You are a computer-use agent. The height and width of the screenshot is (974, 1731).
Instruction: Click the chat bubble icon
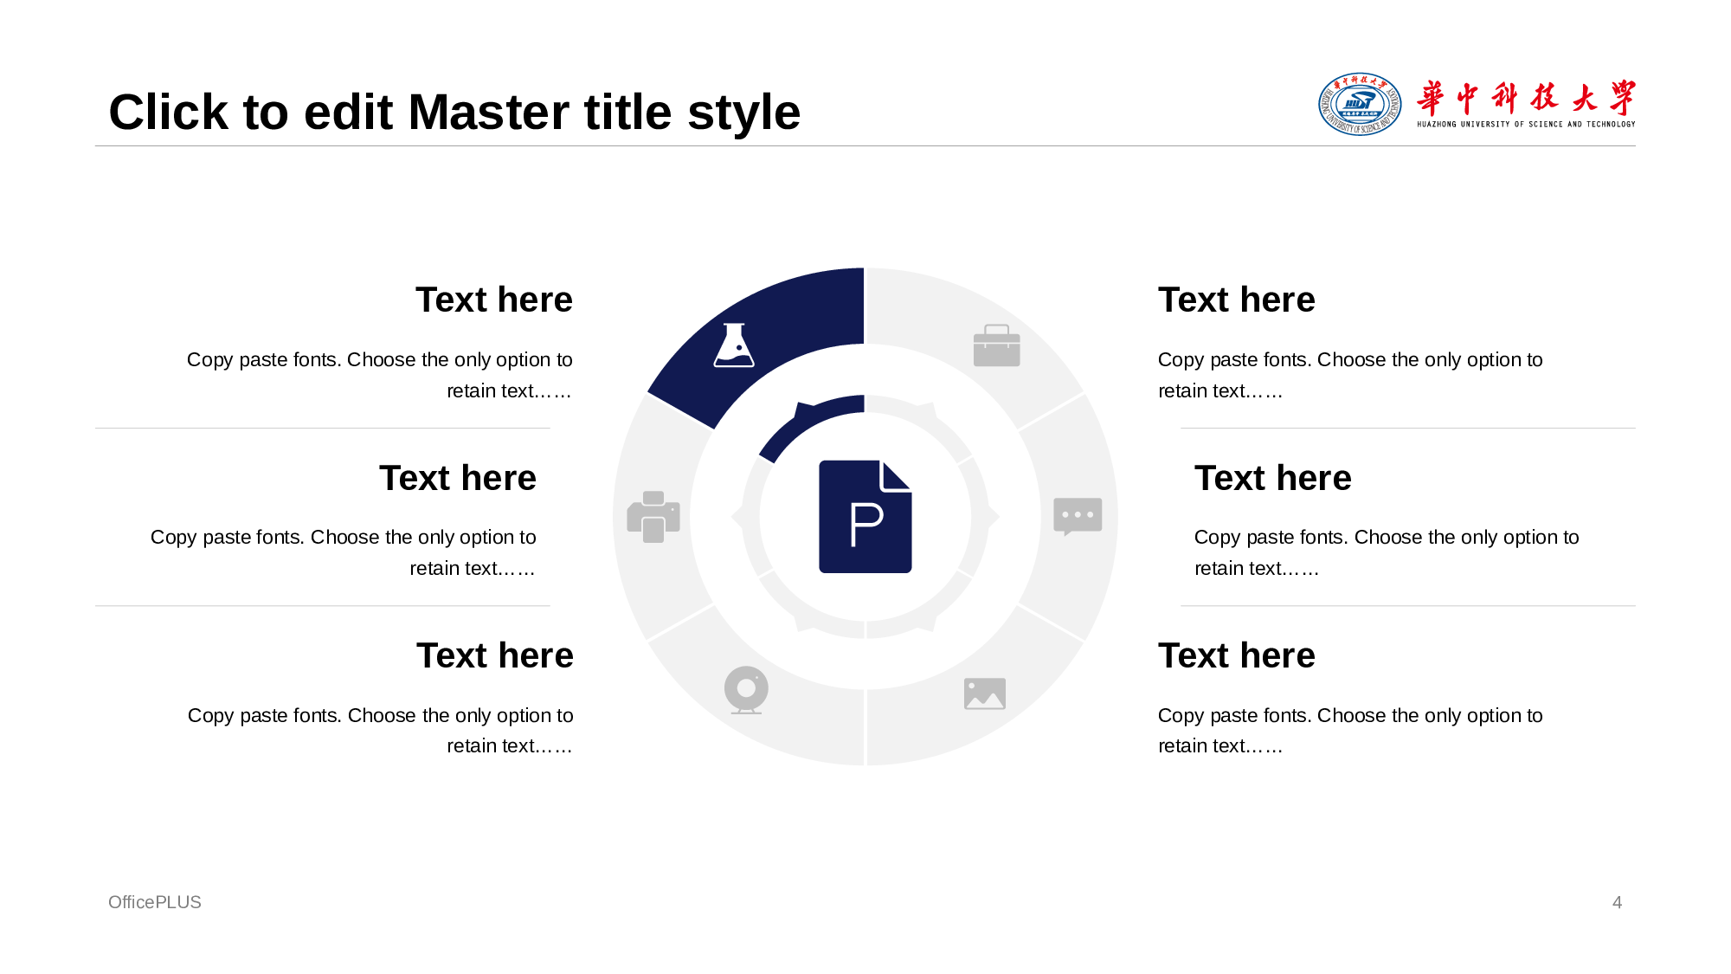pyautogui.click(x=1078, y=516)
